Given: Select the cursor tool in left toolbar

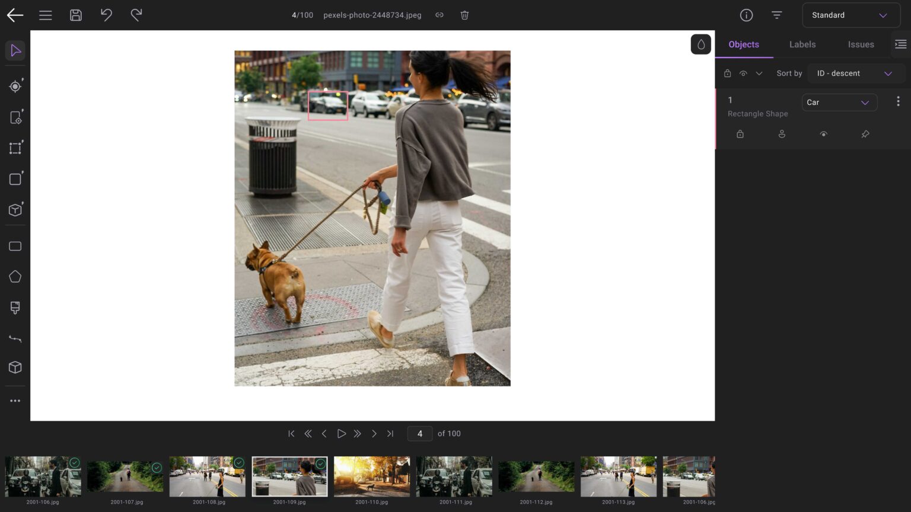Looking at the screenshot, I should pyautogui.click(x=15, y=51).
